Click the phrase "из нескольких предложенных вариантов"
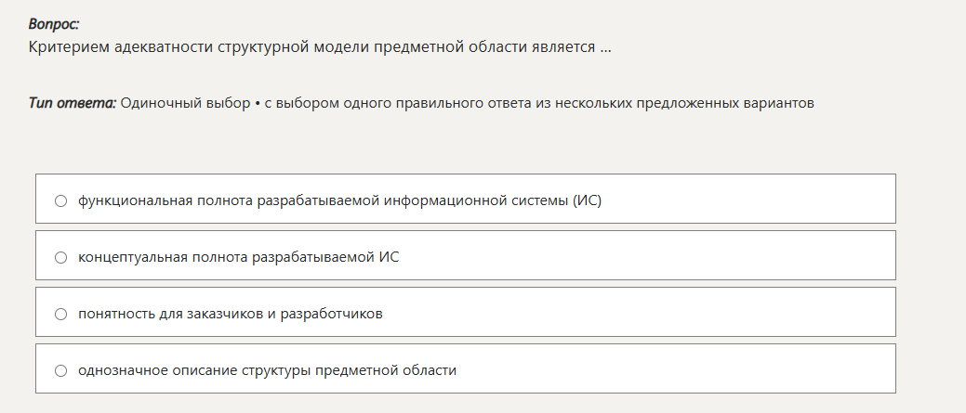Screen dimensions: 966x413 pos(686,103)
